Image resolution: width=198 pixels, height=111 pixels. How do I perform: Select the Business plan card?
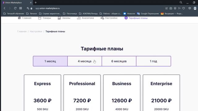pos(122,93)
